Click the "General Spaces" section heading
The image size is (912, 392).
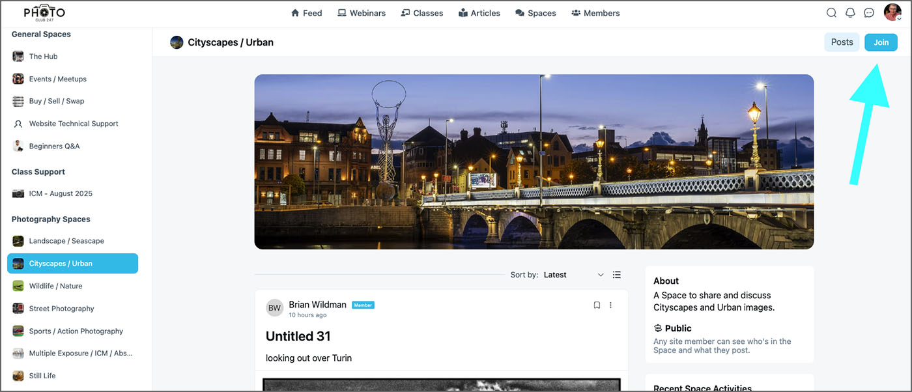(x=41, y=34)
